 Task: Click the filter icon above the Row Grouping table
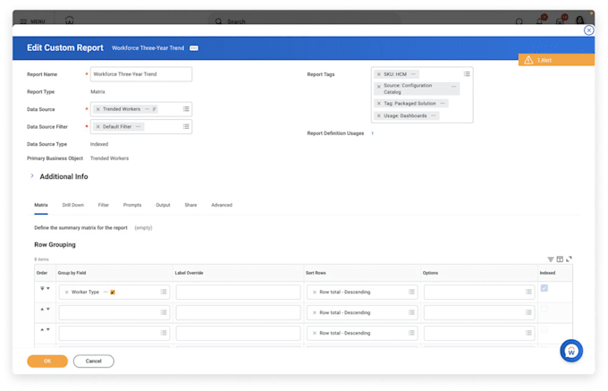551,259
